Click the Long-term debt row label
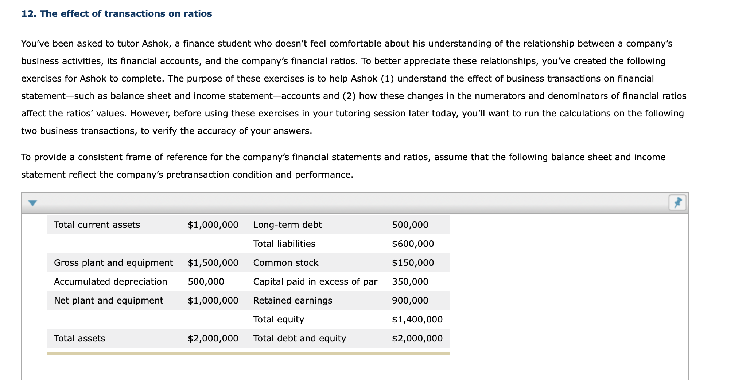 (287, 225)
